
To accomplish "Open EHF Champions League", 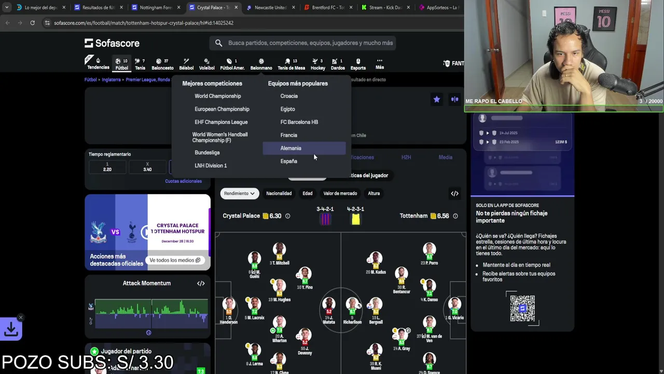I will (221, 122).
